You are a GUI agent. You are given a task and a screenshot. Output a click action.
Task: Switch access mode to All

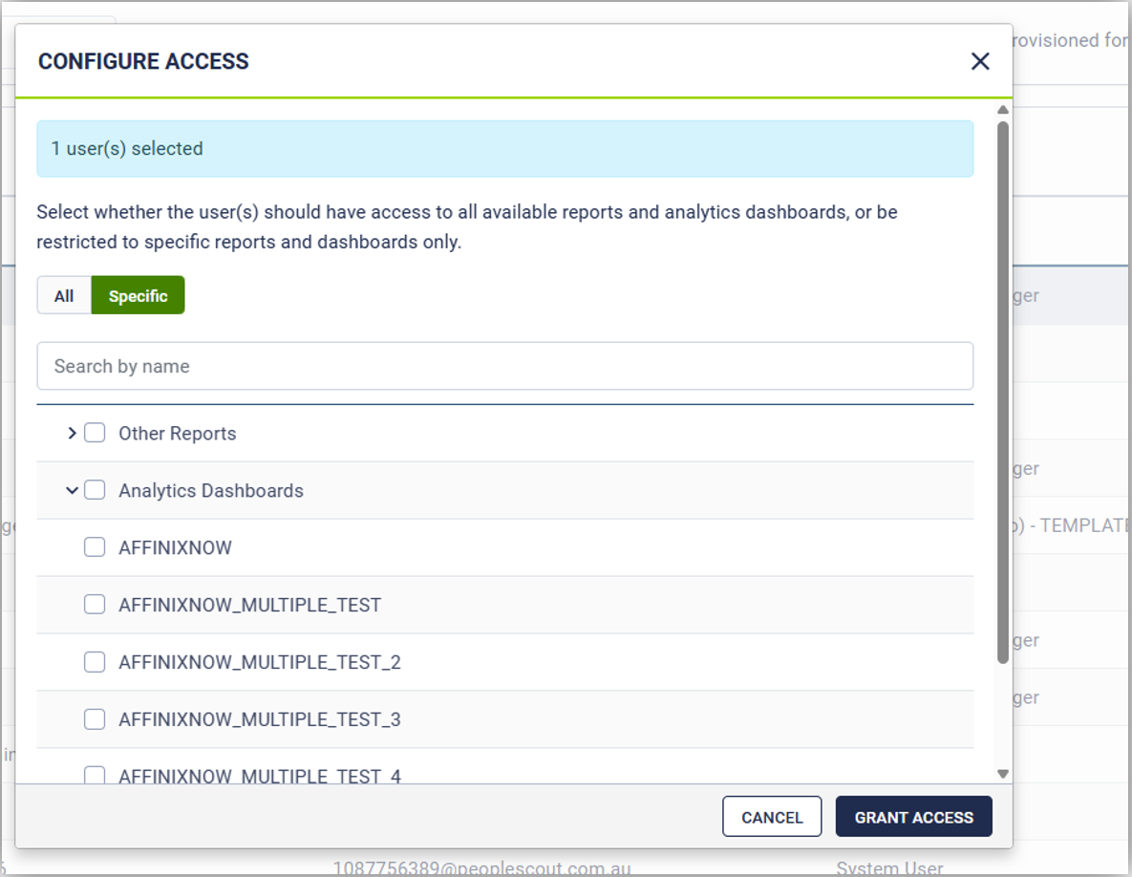click(x=64, y=296)
